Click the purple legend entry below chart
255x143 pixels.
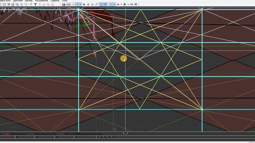[81, 134]
